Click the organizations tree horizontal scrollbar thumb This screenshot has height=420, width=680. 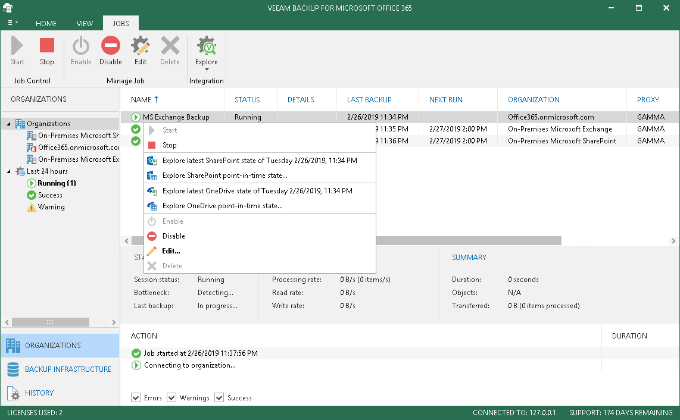[x=50, y=322]
